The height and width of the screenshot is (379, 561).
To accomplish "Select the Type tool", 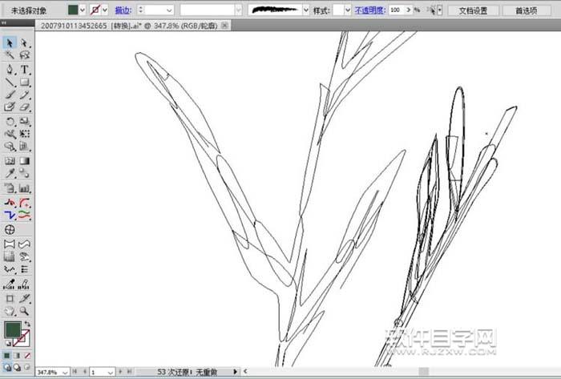I will pos(24,70).
